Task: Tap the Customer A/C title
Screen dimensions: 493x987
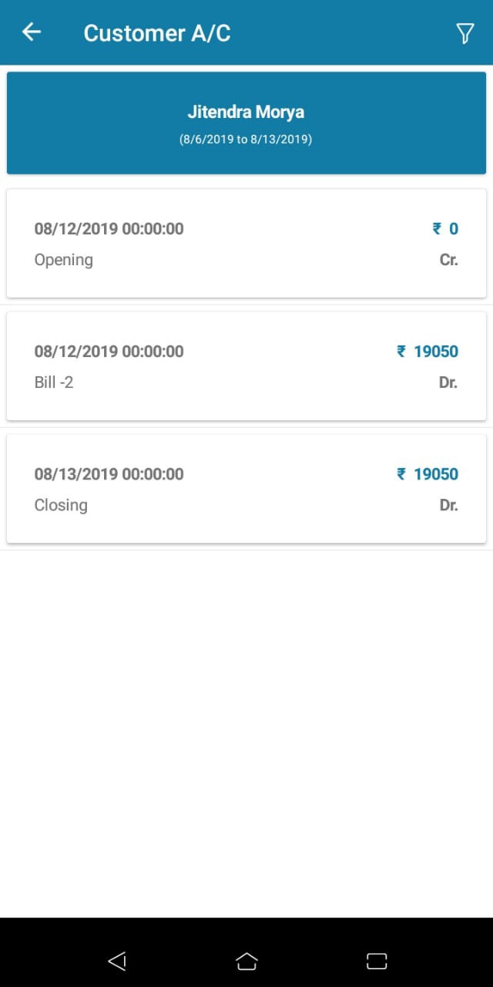Action: point(157,33)
